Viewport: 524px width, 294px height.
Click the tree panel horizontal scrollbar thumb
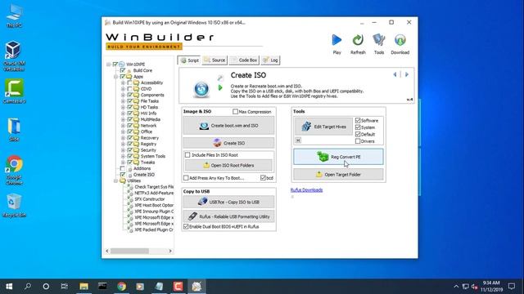129,251
